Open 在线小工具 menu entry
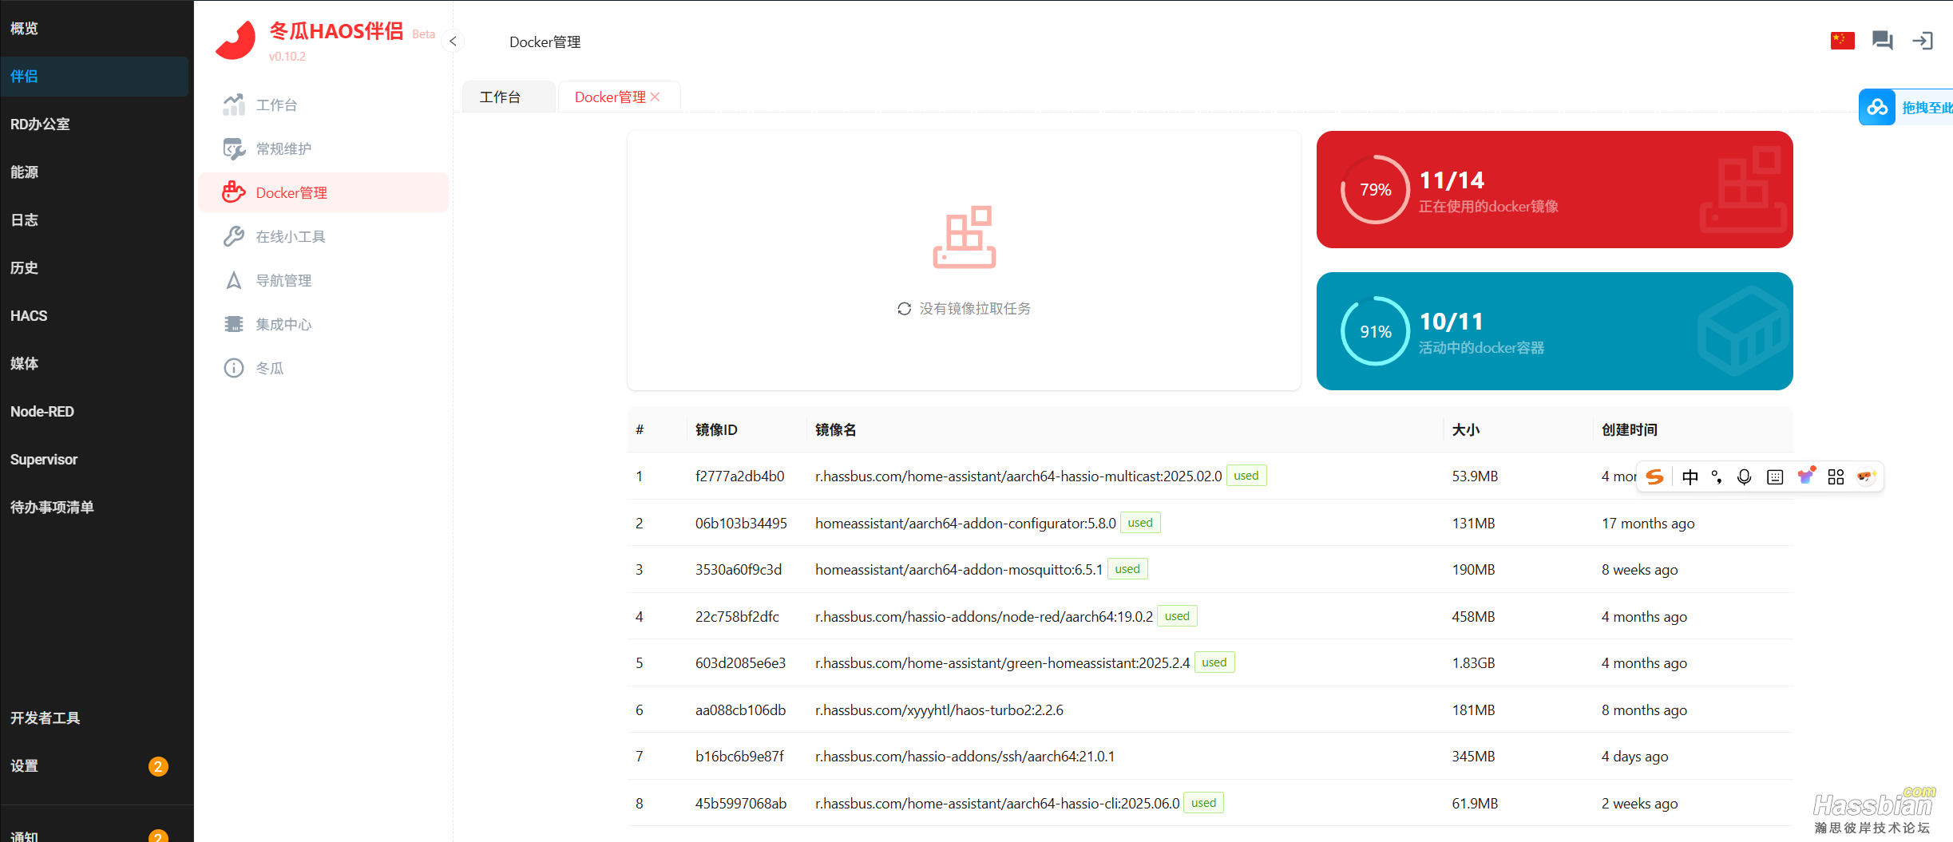The height and width of the screenshot is (842, 1953). [x=323, y=236]
